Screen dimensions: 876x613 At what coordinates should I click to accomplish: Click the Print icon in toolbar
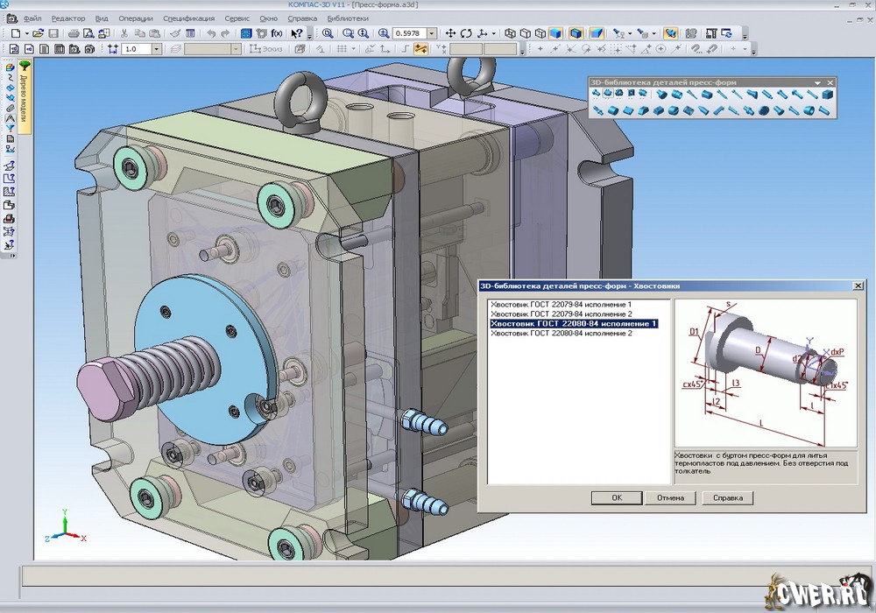74,33
